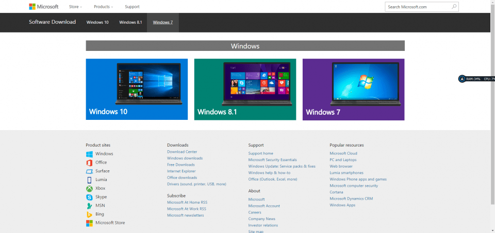Open Office (Outlook, Excel, more) link
Image resolution: width=495 pixels, height=233 pixels.
tap(272, 179)
